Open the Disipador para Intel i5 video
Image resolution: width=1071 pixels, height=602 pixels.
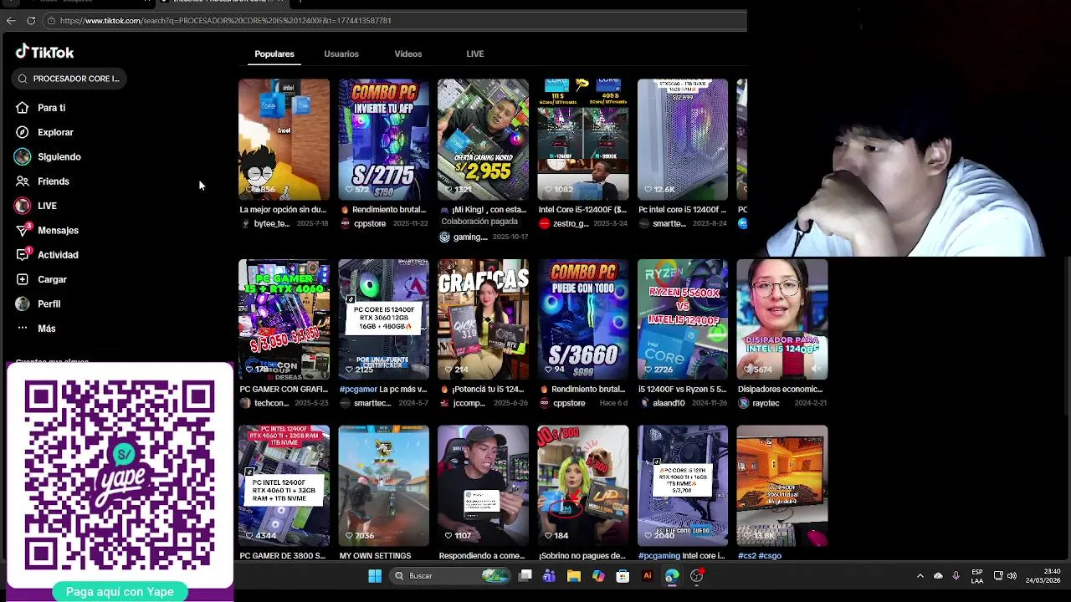pos(781,319)
